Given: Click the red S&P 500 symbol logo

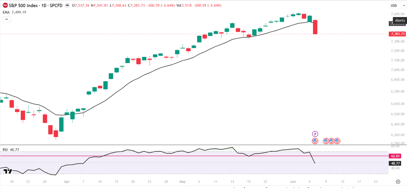Looking at the screenshot, I should click(5, 5).
